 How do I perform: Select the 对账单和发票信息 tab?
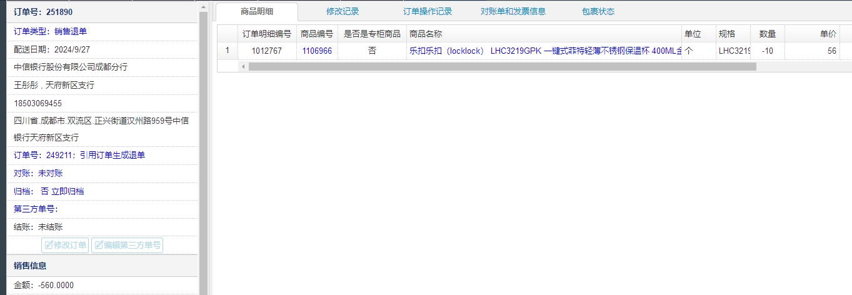513,11
